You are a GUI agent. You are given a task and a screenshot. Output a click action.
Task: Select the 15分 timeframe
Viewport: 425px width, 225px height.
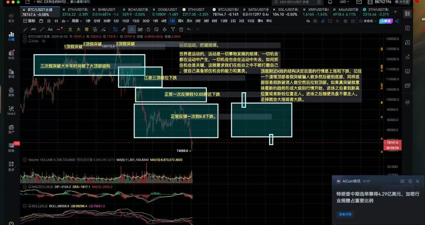click(x=136, y=21)
